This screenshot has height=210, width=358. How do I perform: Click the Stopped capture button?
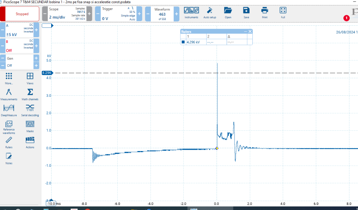[x=22, y=14]
